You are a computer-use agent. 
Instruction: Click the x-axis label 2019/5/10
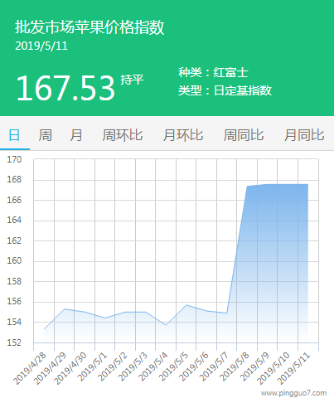(x=273, y=369)
